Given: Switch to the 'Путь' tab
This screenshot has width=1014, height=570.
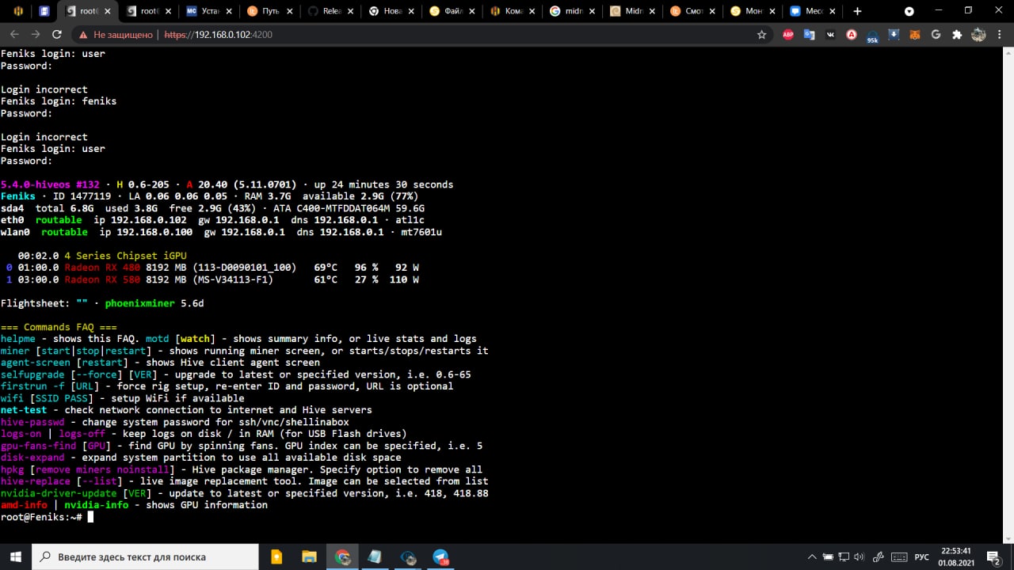Looking at the screenshot, I should [x=269, y=11].
